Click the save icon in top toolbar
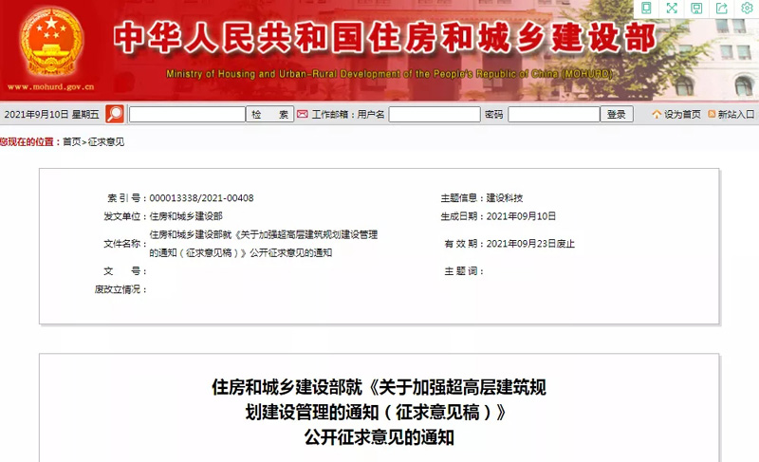 click(696, 9)
